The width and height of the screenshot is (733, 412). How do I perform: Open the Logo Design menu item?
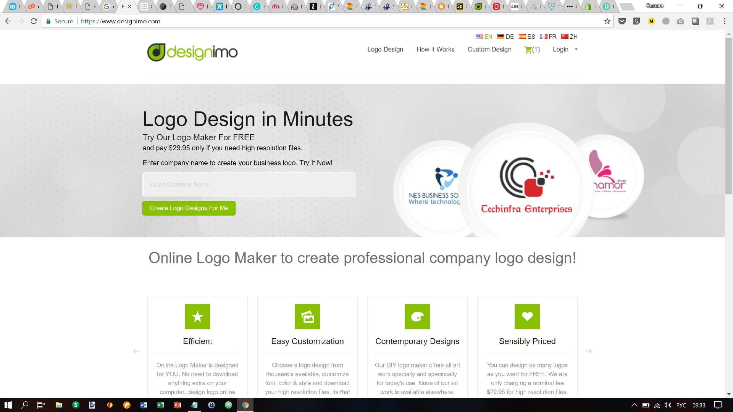(x=385, y=50)
